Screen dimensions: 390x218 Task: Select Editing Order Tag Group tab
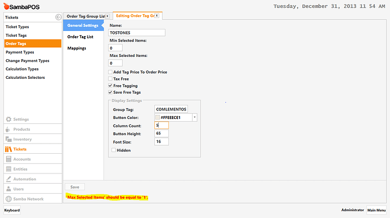[135, 16]
